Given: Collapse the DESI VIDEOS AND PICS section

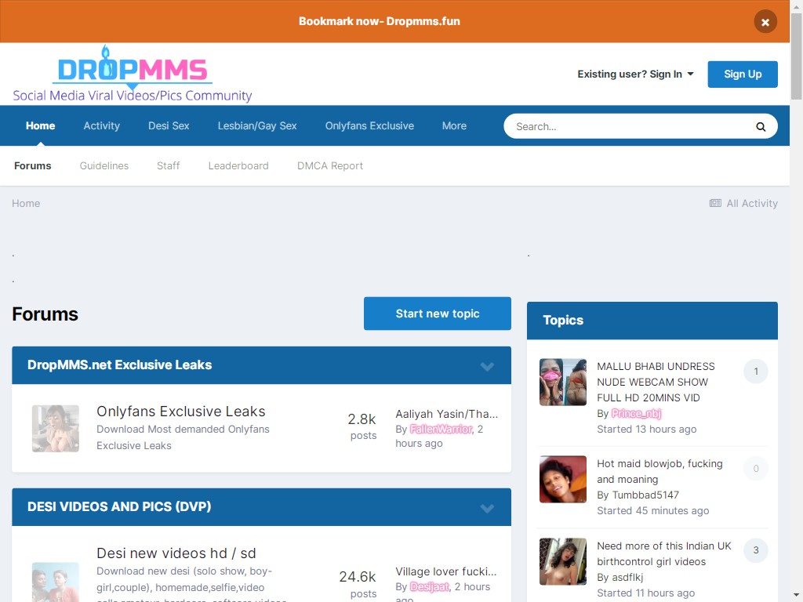Looking at the screenshot, I should pos(487,507).
